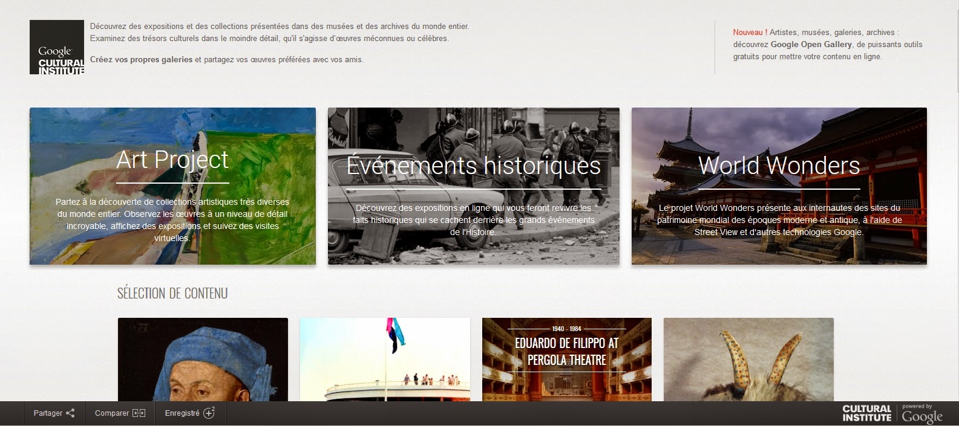959x426 pixels.
Task: Open the Comparer button in the bottom bar
Action: (120, 413)
